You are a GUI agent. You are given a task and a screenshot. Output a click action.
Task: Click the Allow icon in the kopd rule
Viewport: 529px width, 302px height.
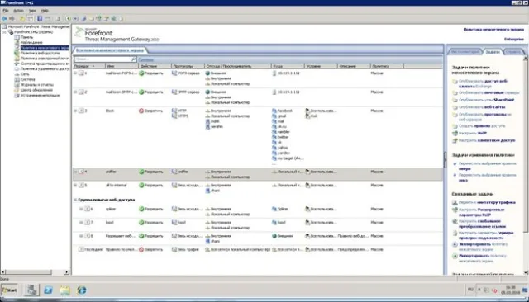point(141,223)
